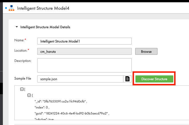Click the blue unsaved-changes dot indicator
Image resolution: width=189 pixels, height=125 pixels.
click(6, 8)
